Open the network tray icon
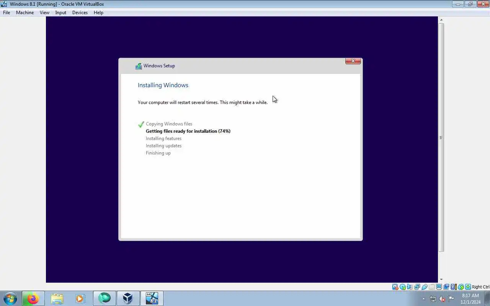The image size is (490, 306). coord(433,299)
